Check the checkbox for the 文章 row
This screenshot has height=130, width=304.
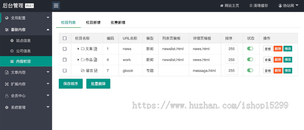click(x=65, y=49)
